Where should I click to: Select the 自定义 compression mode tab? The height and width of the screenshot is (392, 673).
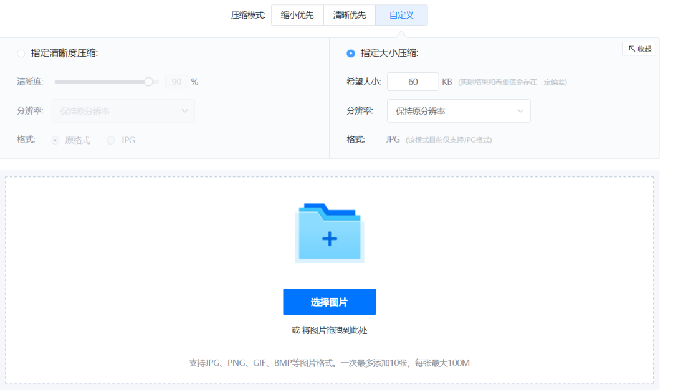coord(401,16)
